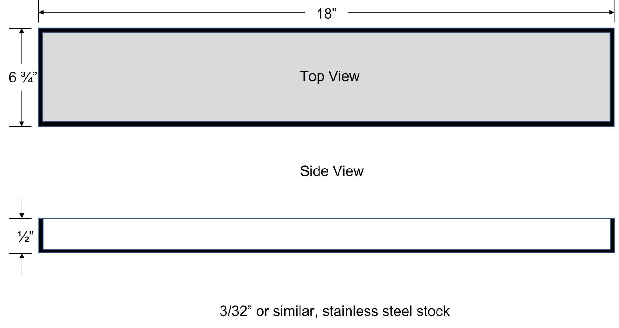Select lower arrowhead of 6 ¾" dimension
This screenshot has width=619, height=328.
click(22, 124)
